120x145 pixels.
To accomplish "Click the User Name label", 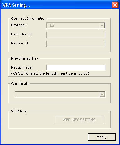I will 22,34.
